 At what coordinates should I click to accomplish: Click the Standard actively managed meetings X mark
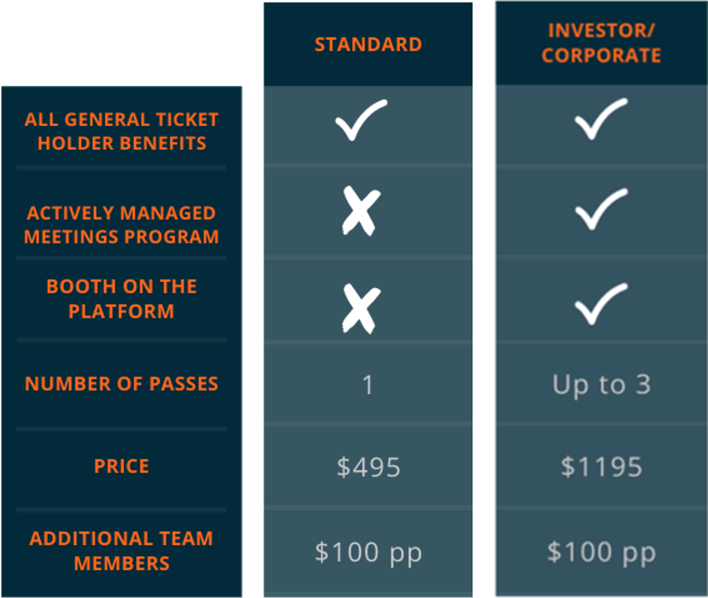point(361,211)
